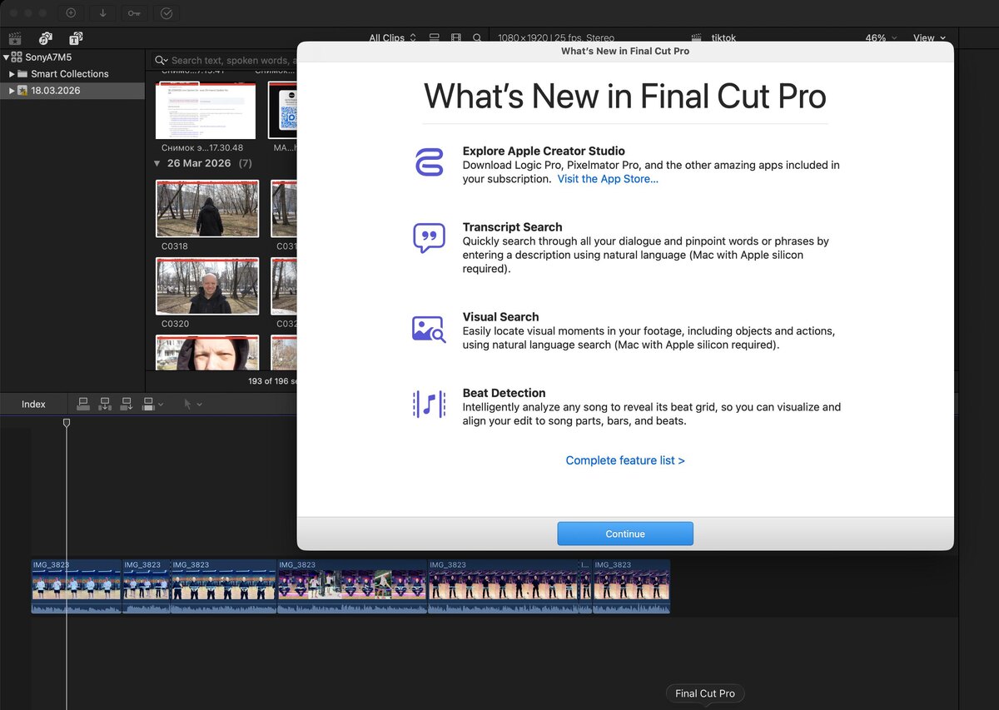999x710 pixels.
Task: Click the Apple Creator Studio icon
Action: pyautogui.click(x=429, y=161)
